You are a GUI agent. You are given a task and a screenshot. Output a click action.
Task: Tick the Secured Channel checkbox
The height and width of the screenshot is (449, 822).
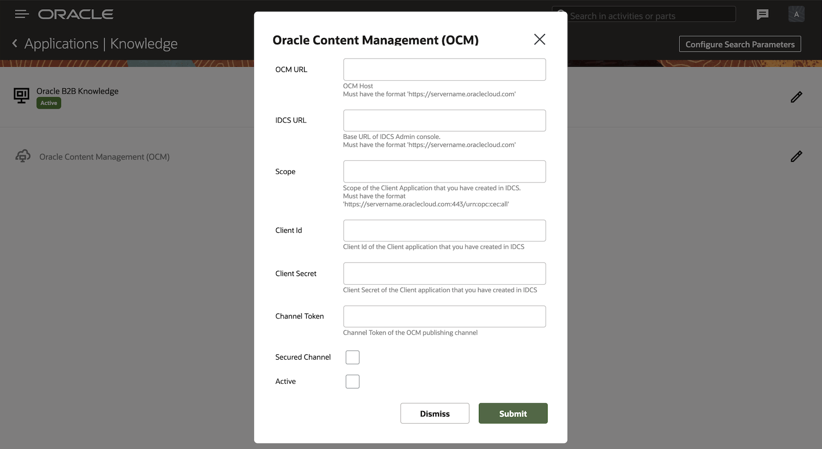(353, 357)
